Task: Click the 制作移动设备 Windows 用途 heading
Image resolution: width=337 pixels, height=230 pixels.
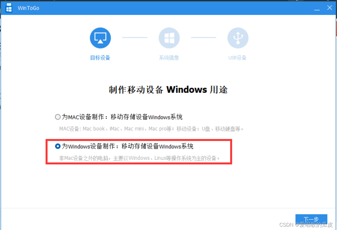Action: tap(168, 90)
